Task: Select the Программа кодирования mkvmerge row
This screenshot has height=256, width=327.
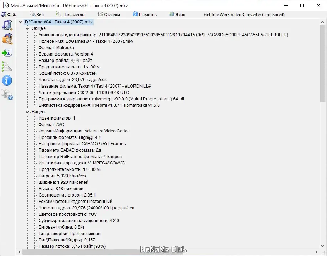Action: tap(111, 99)
